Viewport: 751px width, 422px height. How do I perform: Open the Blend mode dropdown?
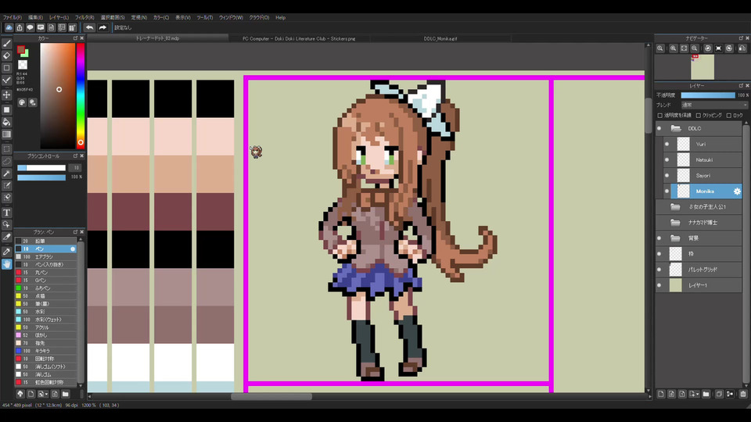[x=714, y=105]
